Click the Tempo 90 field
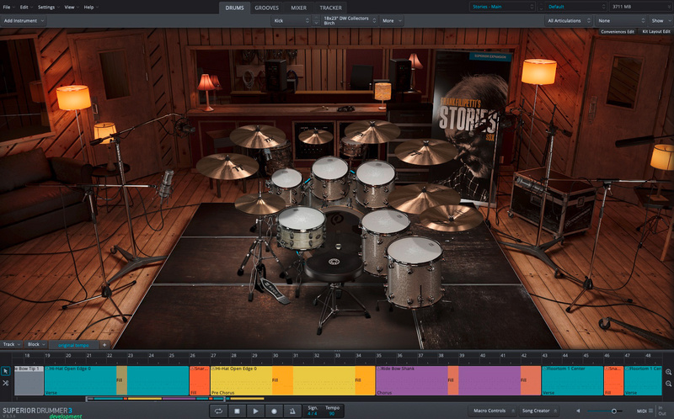Screen dimensions: 674x419 pos(332,411)
